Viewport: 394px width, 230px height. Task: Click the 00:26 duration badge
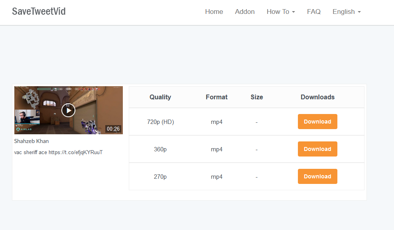pyautogui.click(x=113, y=129)
